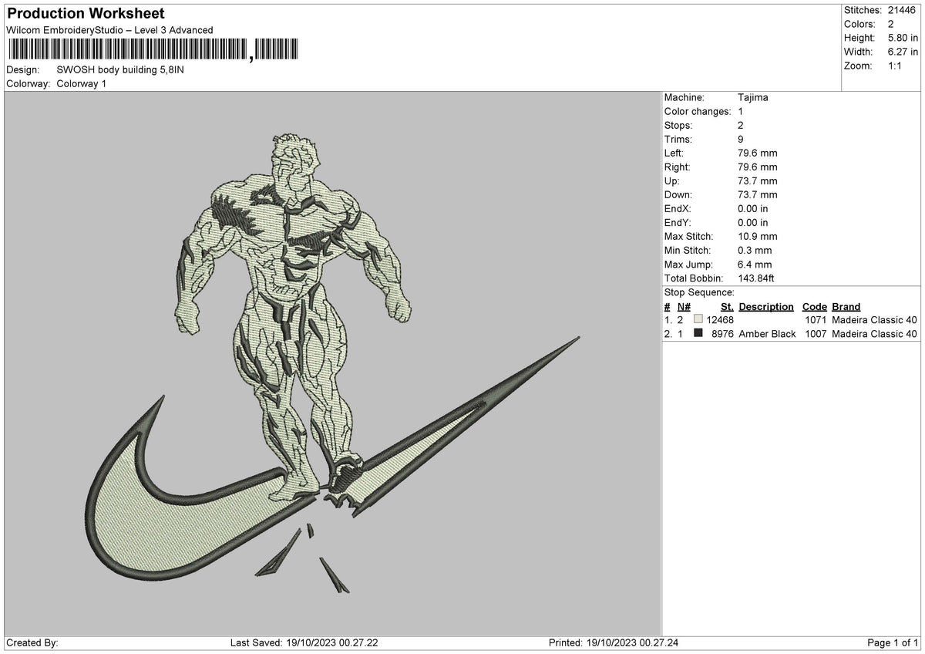Viewport: 925px width, 654px height.
Task: Click the 'Last Saved: 19/10/2023 00.27.22' footer
Action: click(x=304, y=643)
